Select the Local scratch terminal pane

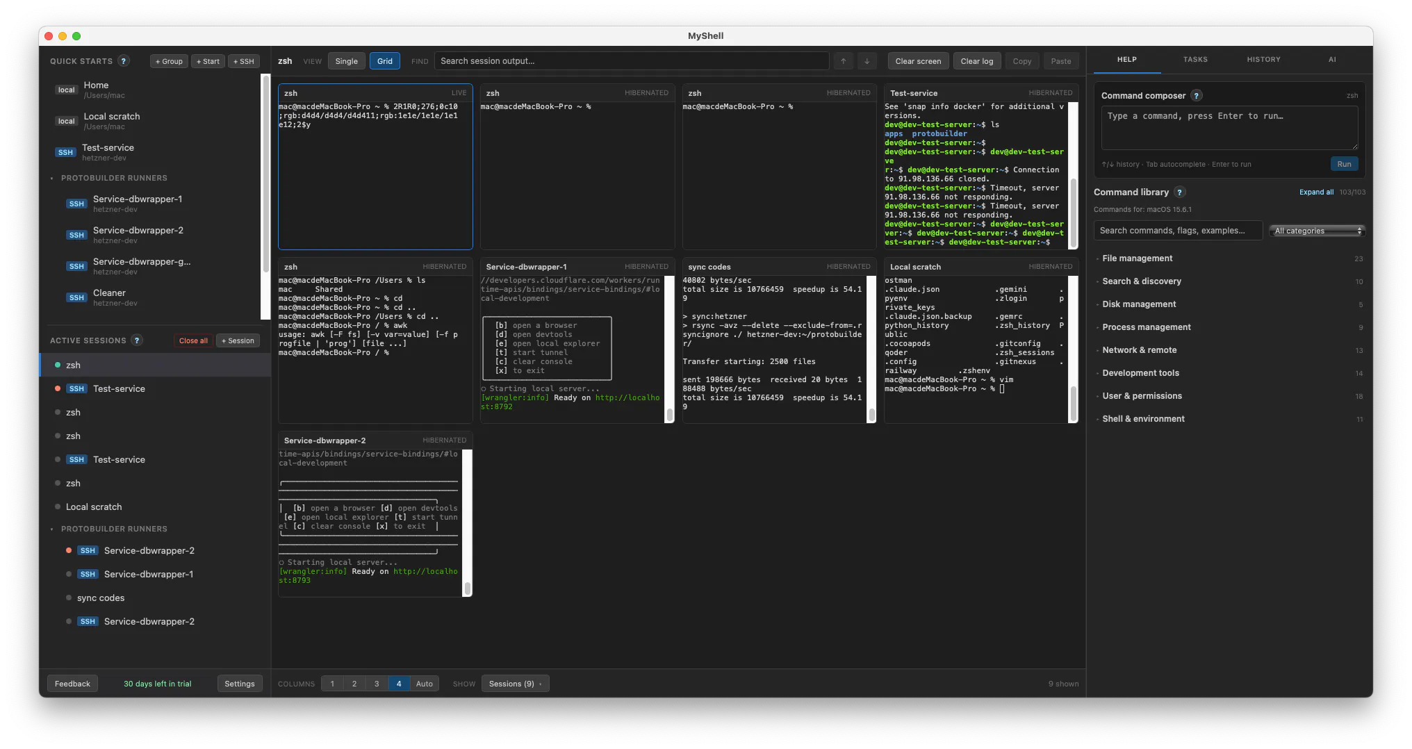pos(981,340)
